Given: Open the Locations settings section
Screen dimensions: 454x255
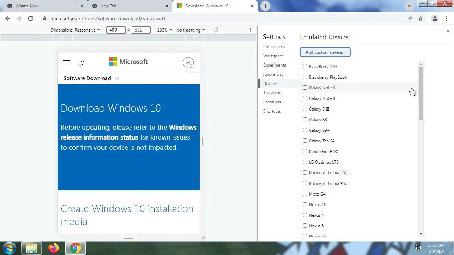Looking at the screenshot, I should (272, 102).
